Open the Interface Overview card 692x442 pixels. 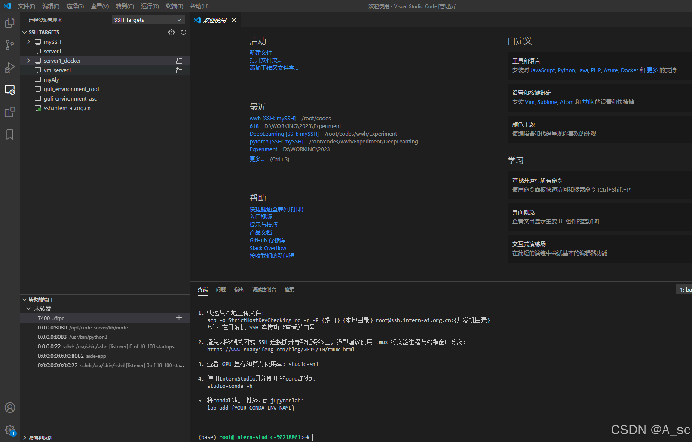coord(600,217)
